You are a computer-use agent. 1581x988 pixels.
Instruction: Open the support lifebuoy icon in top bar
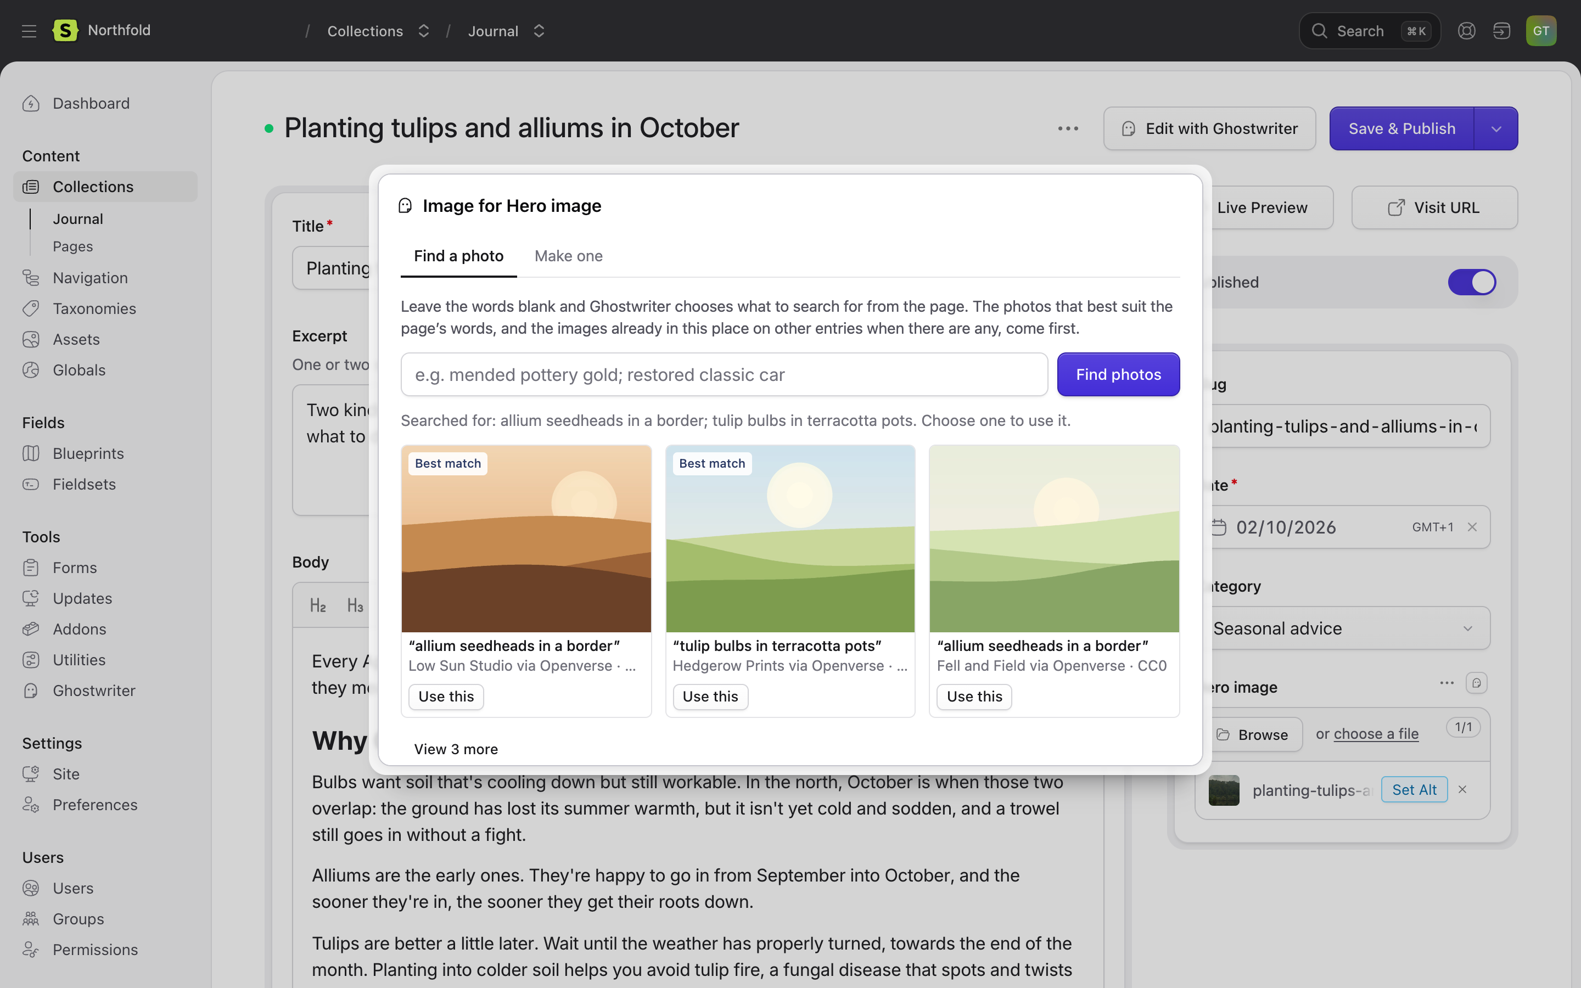[x=1466, y=31]
